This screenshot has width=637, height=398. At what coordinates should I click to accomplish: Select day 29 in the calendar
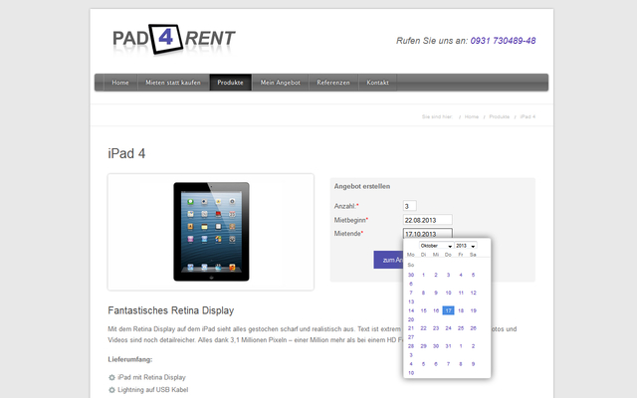tap(423, 346)
